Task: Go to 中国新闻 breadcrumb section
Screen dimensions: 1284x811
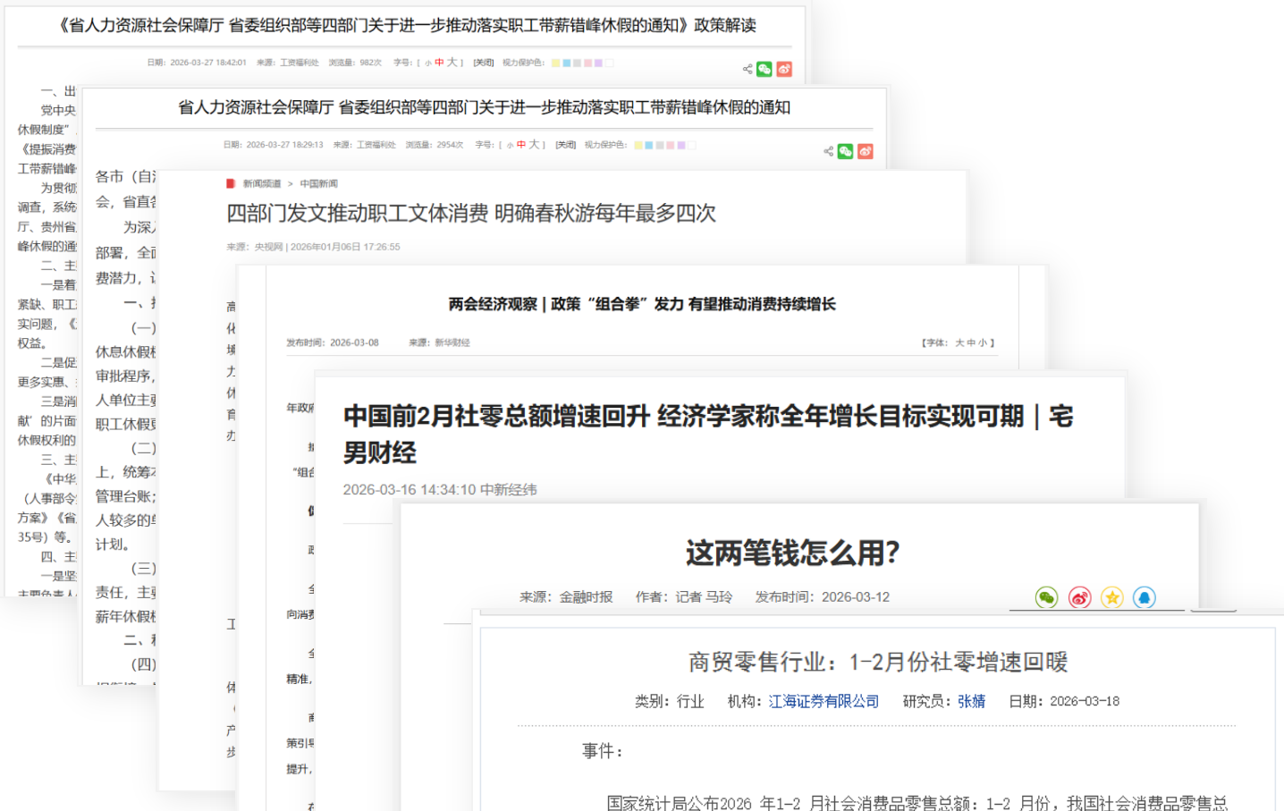Action: [318, 183]
